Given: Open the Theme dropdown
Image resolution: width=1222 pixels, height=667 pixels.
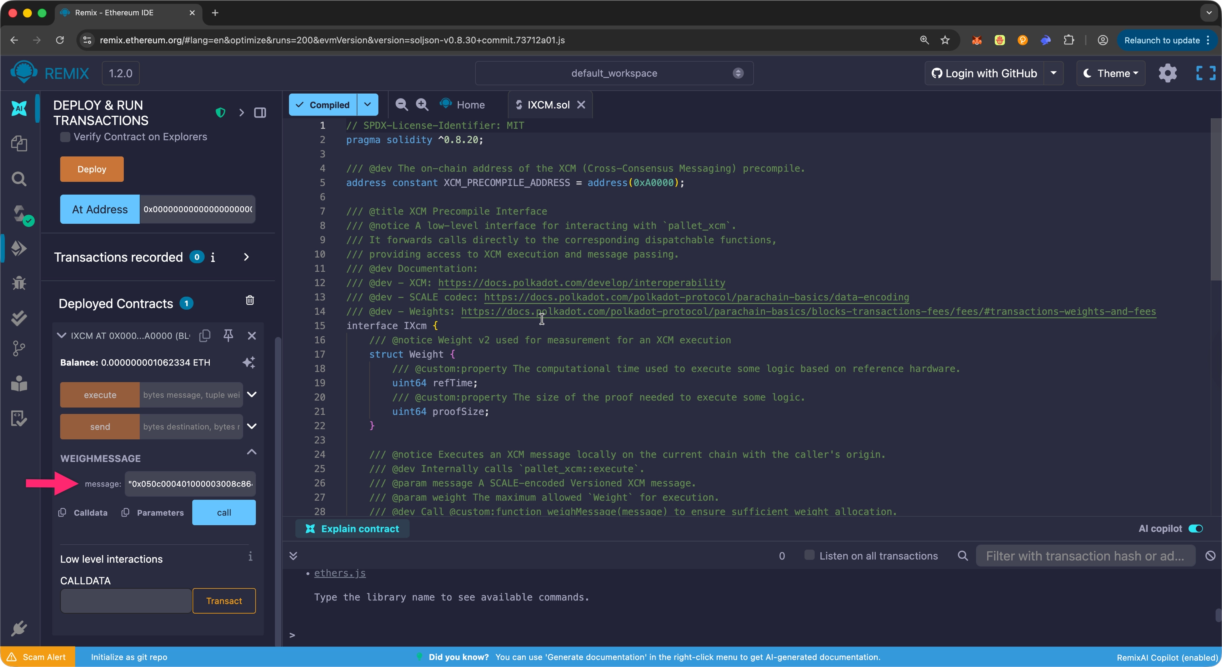Looking at the screenshot, I should pyautogui.click(x=1111, y=73).
